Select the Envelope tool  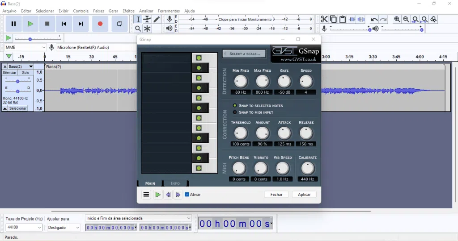pos(147,19)
